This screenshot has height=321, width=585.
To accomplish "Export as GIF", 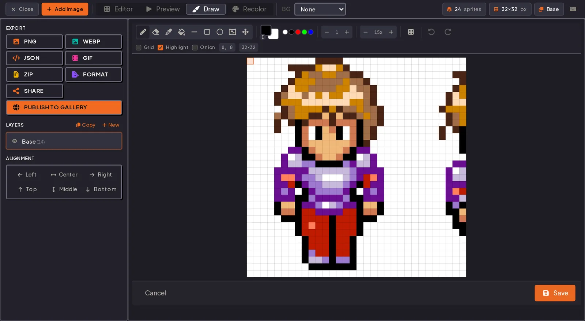I will 93,58.
